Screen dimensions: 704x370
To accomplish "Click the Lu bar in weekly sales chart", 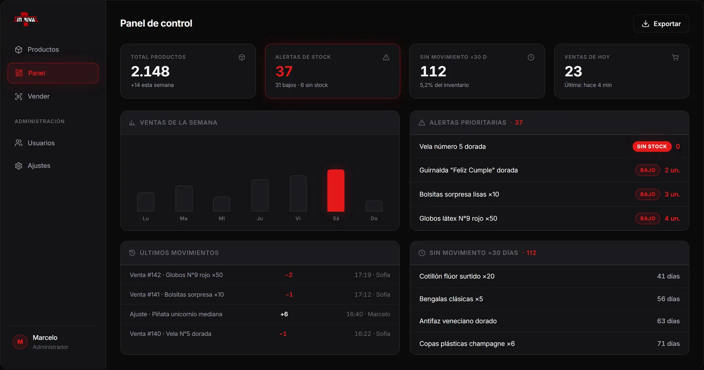I will tap(145, 202).
